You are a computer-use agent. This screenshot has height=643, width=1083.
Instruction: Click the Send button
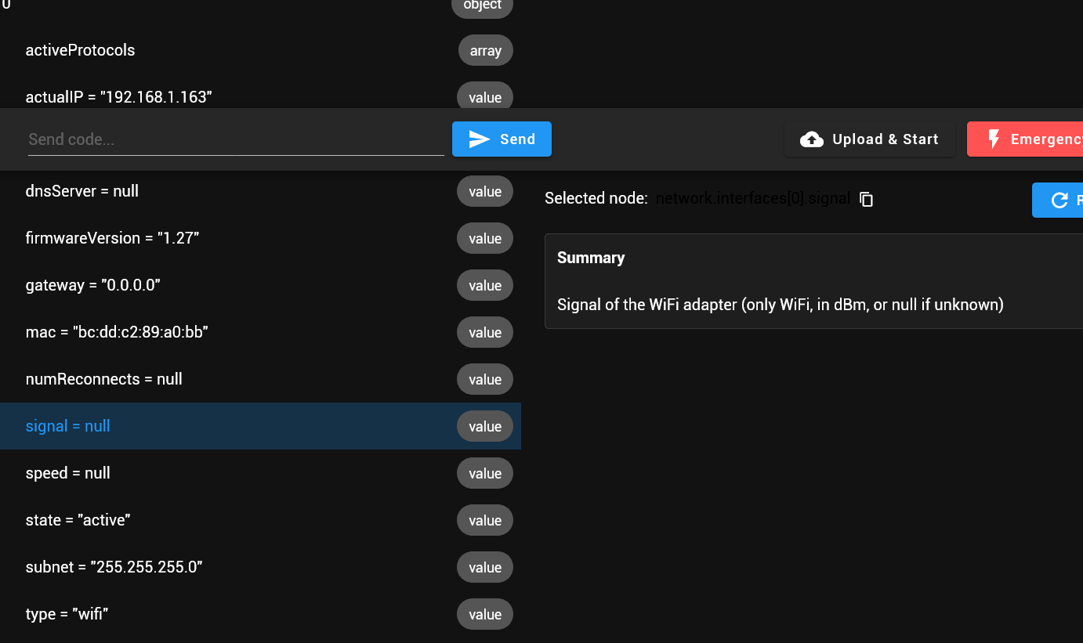pos(502,139)
